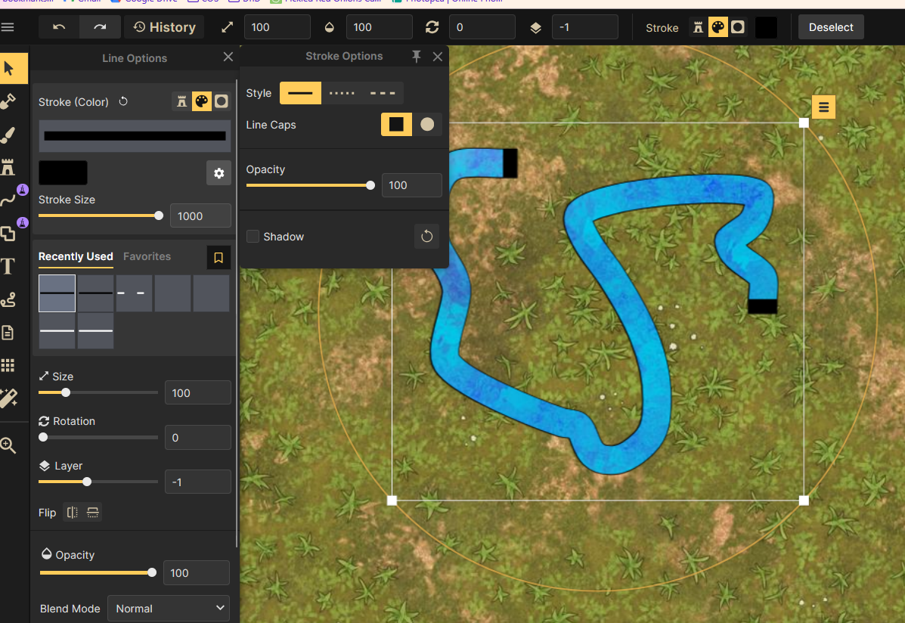Choose palette color stroke mode in Line Options
Viewport: 905px width, 623px height.
201,101
